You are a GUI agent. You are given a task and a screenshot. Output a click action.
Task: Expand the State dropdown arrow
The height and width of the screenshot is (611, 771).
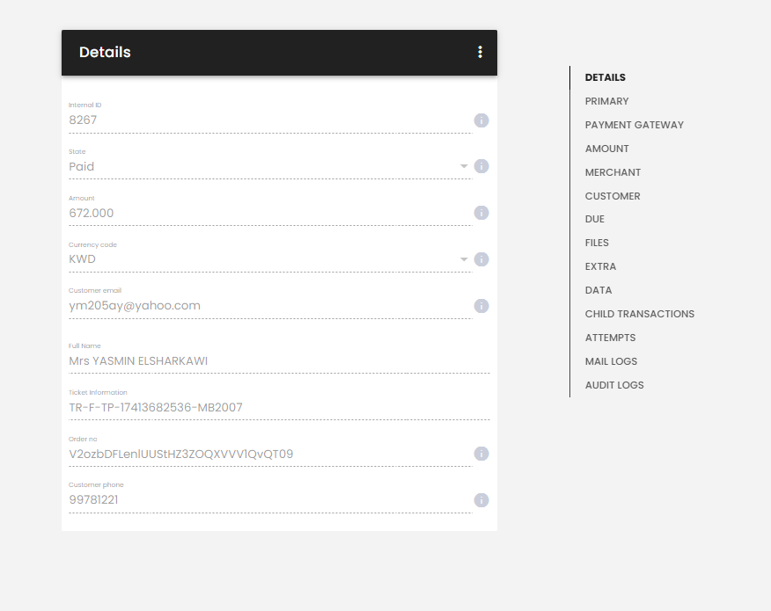(x=464, y=166)
